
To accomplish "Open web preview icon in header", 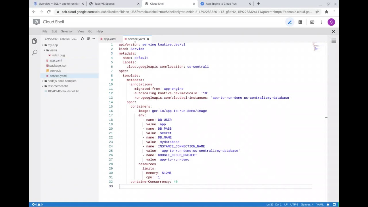I will pos(312,22).
